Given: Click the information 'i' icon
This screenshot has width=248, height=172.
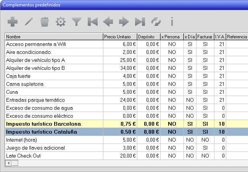Looking at the screenshot, I should click(x=172, y=22).
